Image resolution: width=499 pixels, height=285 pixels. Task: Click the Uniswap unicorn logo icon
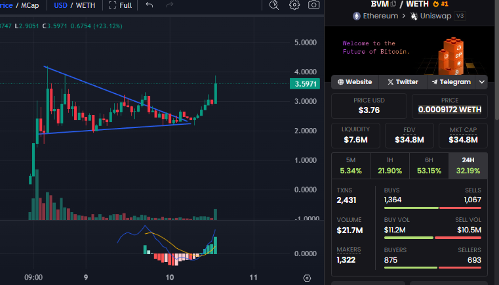point(414,16)
